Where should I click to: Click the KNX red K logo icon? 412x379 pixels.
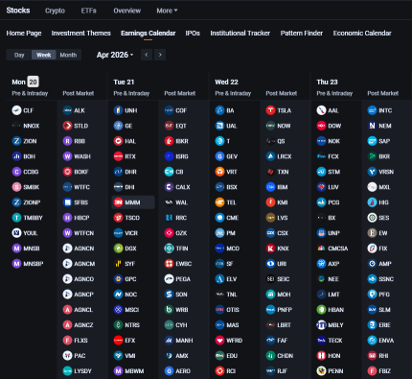click(270, 249)
